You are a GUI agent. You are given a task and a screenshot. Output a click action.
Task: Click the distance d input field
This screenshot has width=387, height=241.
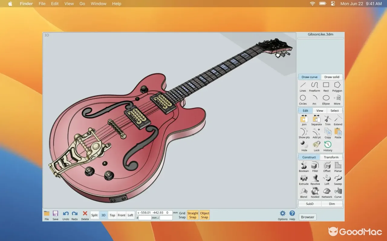click(145, 218)
